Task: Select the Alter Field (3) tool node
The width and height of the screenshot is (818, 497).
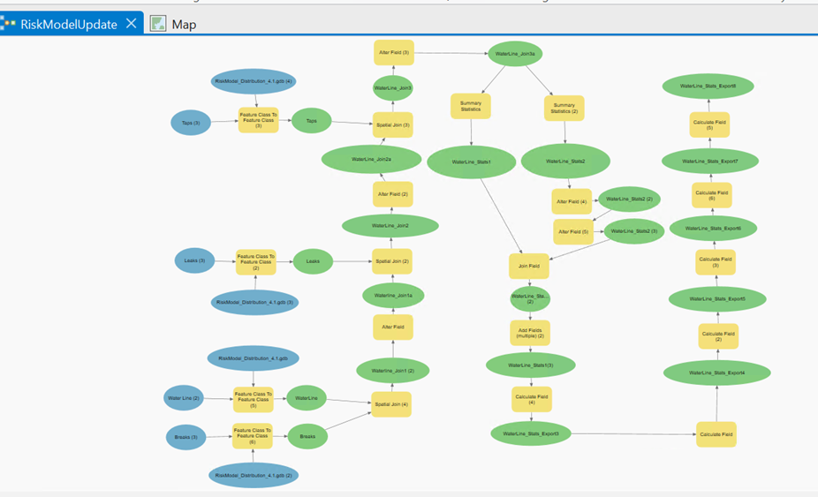Action: point(393,53)
